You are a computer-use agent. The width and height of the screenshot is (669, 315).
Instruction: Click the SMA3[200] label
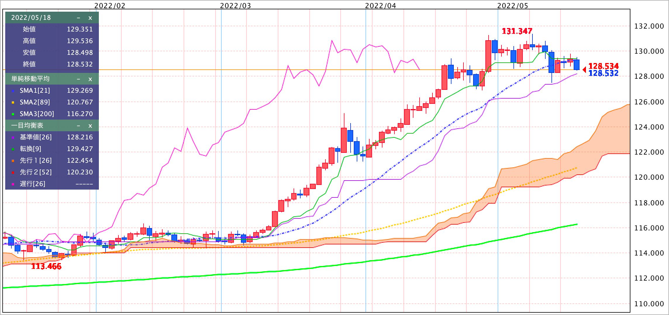point(37,114)
